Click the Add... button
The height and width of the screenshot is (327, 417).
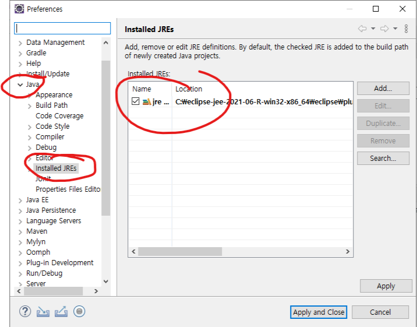click(383, 89)
